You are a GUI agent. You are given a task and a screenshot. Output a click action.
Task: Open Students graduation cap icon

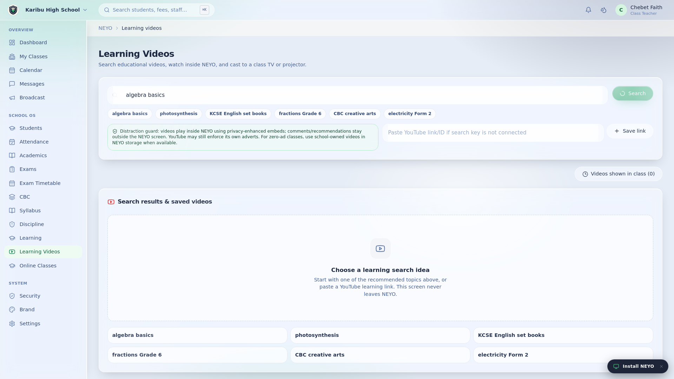[x=12, y=128]
